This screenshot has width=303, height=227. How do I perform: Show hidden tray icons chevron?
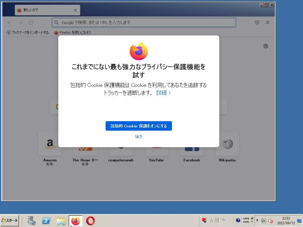click(x=257, y=220)
